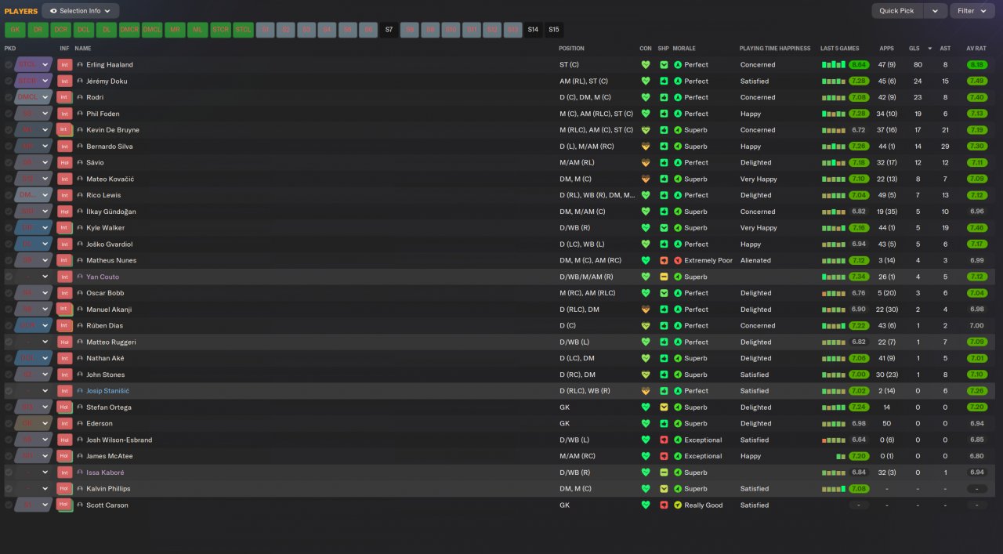This screenshot has width=1003, height=554.
Task: Click the Morale column header
Action: pyautogui.click(x=684, y=49)
